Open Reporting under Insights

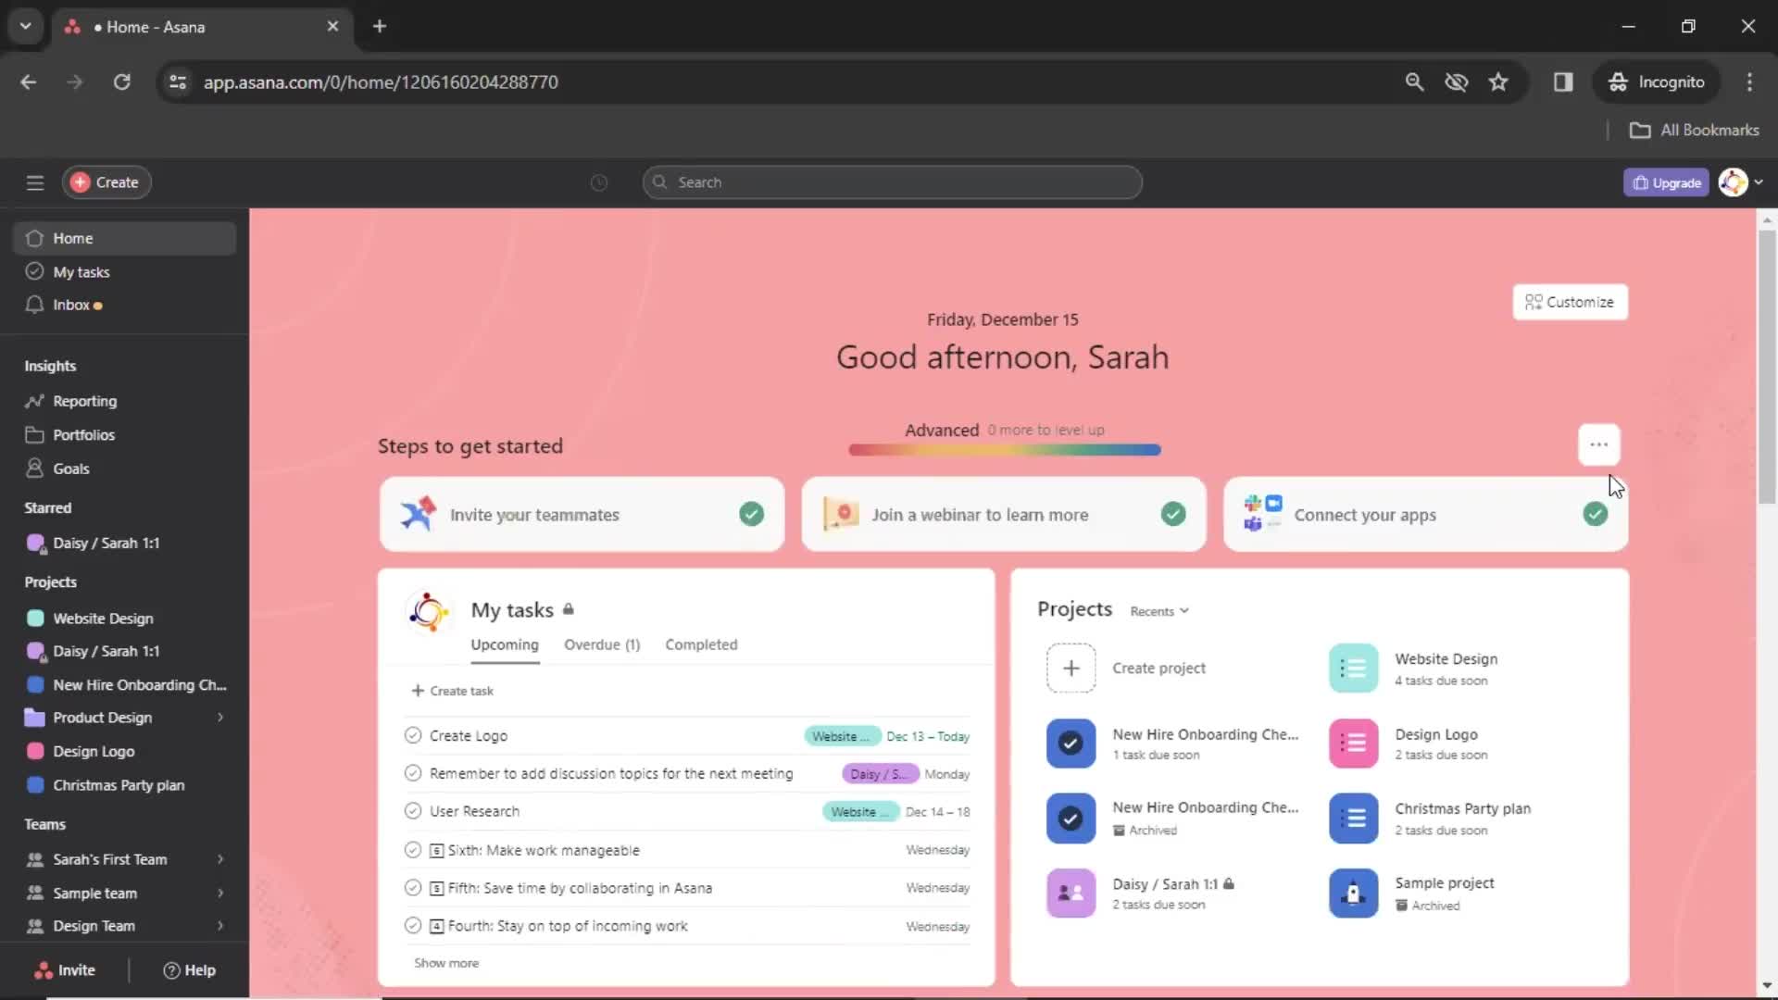coord(124,401)
